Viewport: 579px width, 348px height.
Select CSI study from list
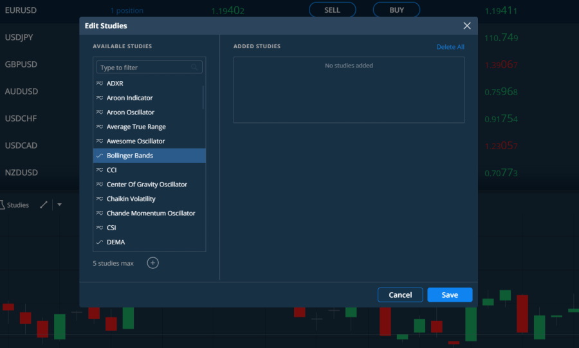point(149,227)
